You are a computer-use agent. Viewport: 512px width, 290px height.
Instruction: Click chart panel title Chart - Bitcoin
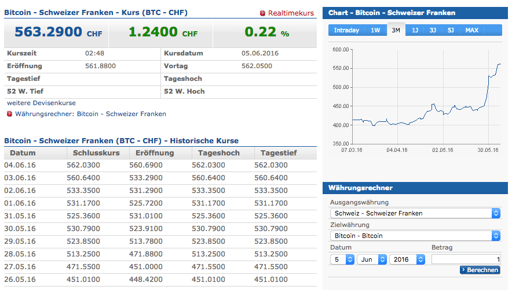click(392, 13)
